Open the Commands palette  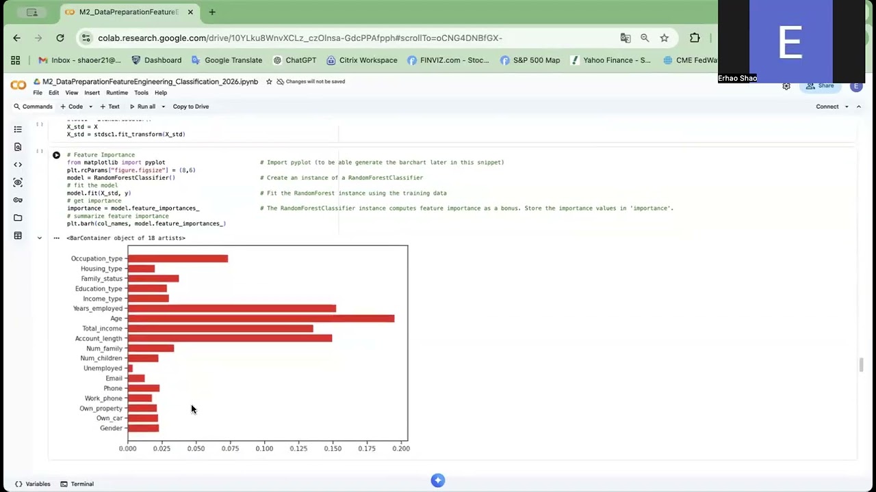33,107
